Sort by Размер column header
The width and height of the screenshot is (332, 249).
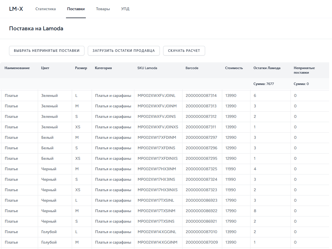pos(81,68)
